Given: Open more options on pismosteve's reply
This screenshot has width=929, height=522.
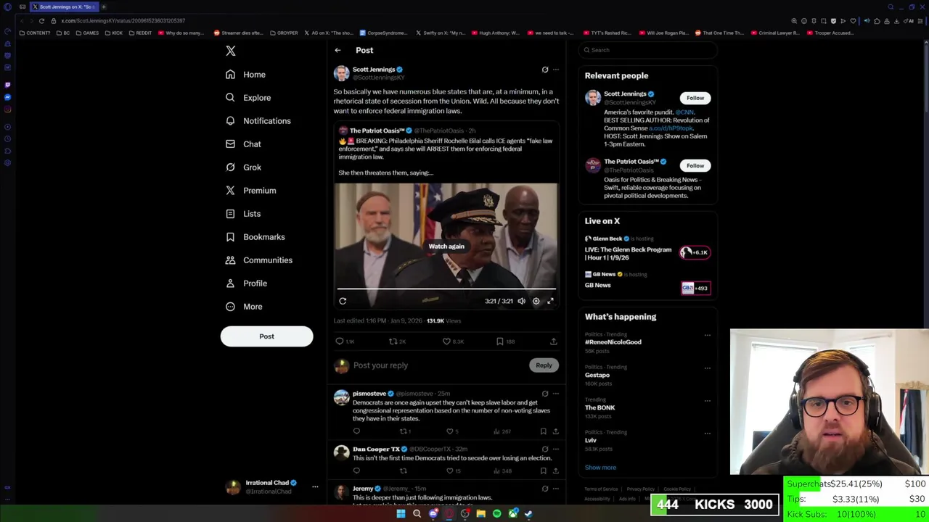Looking at the screenshot, I should point(556,394).
